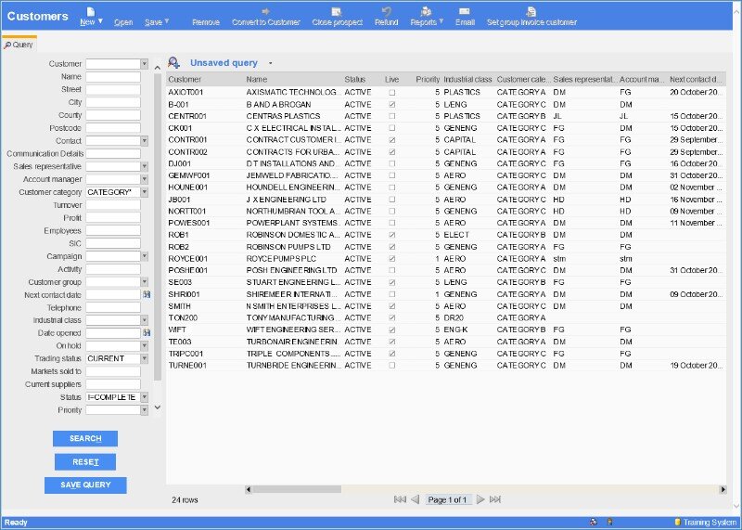
Task: Click Set group invoice customer icon
Action: tap(531, 11)
